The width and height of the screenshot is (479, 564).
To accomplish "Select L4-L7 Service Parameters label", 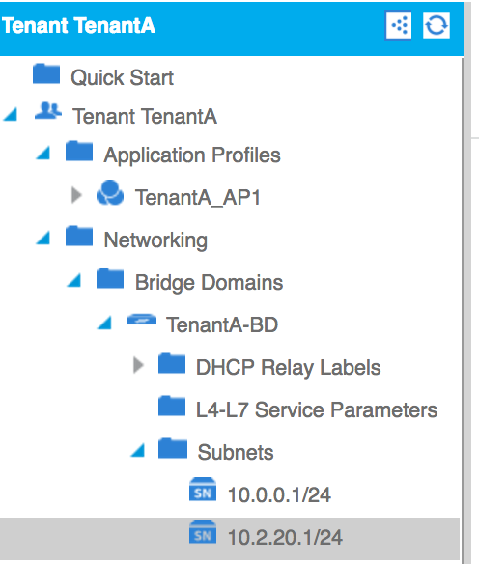I will coord(317,409).
